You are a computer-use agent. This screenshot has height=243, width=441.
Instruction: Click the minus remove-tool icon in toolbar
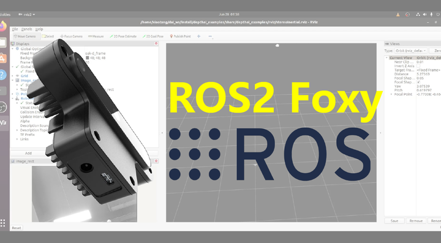click(x=210, y=36)
